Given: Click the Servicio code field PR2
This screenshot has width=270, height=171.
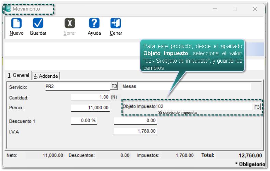Looking at the screenshot, I should click(x=77, y=87).
